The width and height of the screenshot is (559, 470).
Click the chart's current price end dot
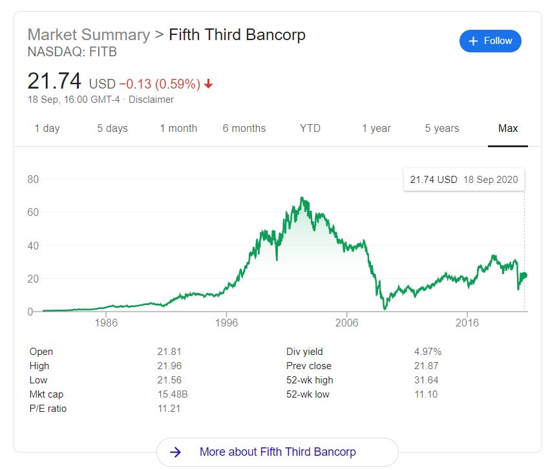click(524, 275)
